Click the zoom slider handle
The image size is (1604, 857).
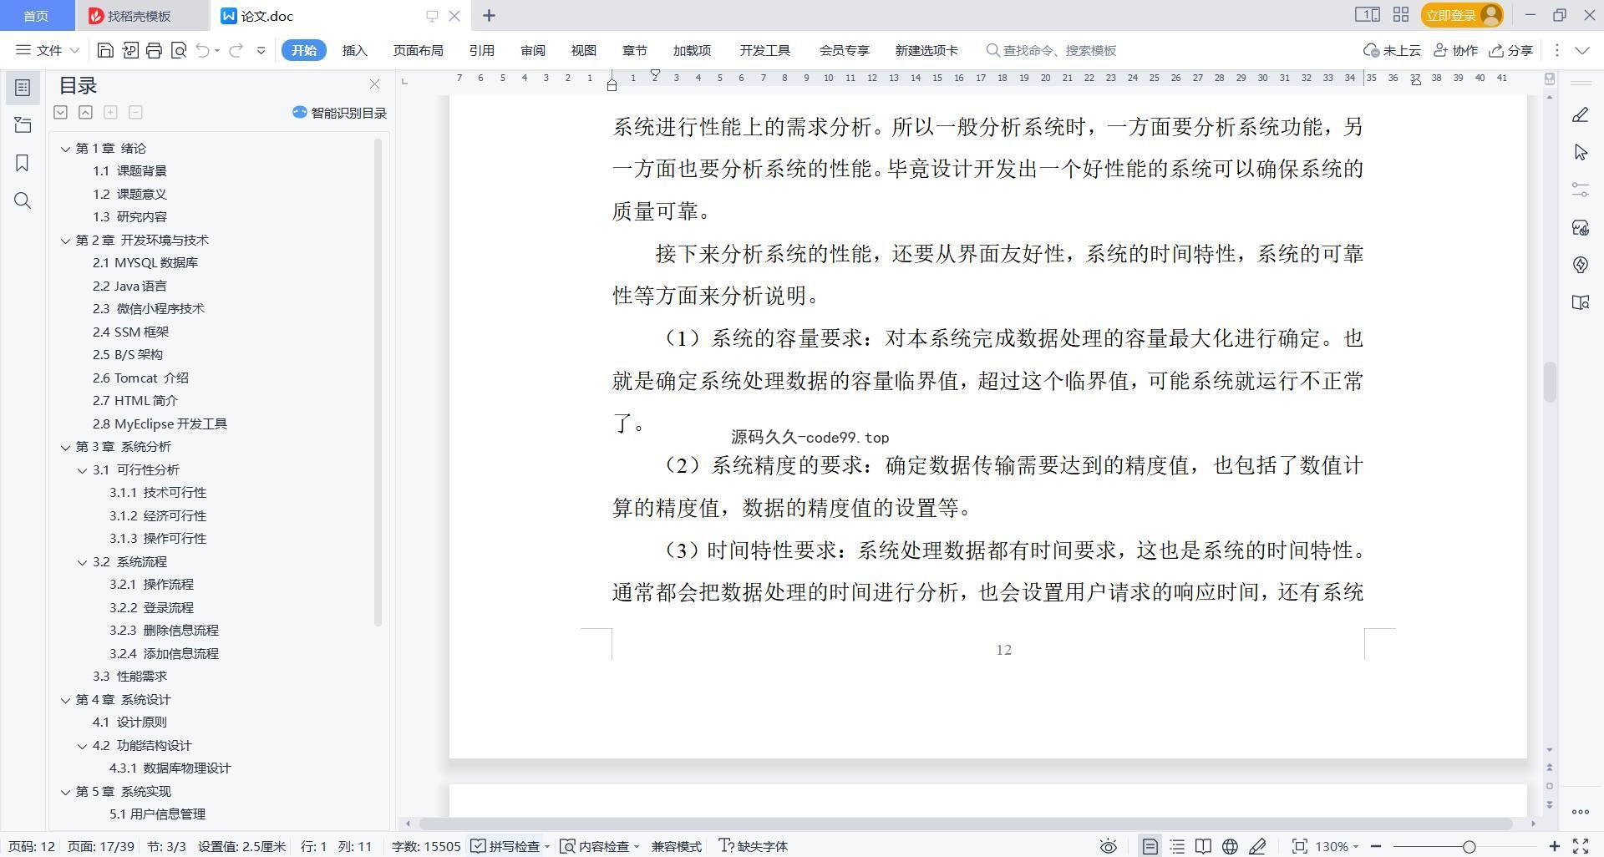click(1469, 846)
